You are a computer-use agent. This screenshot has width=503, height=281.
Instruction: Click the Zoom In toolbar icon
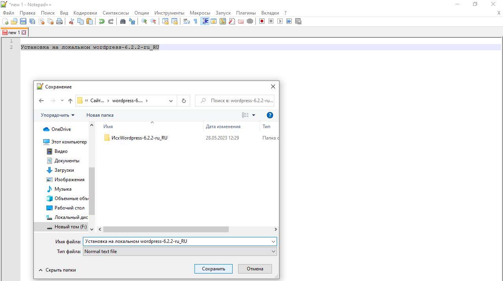coord(144,21)
